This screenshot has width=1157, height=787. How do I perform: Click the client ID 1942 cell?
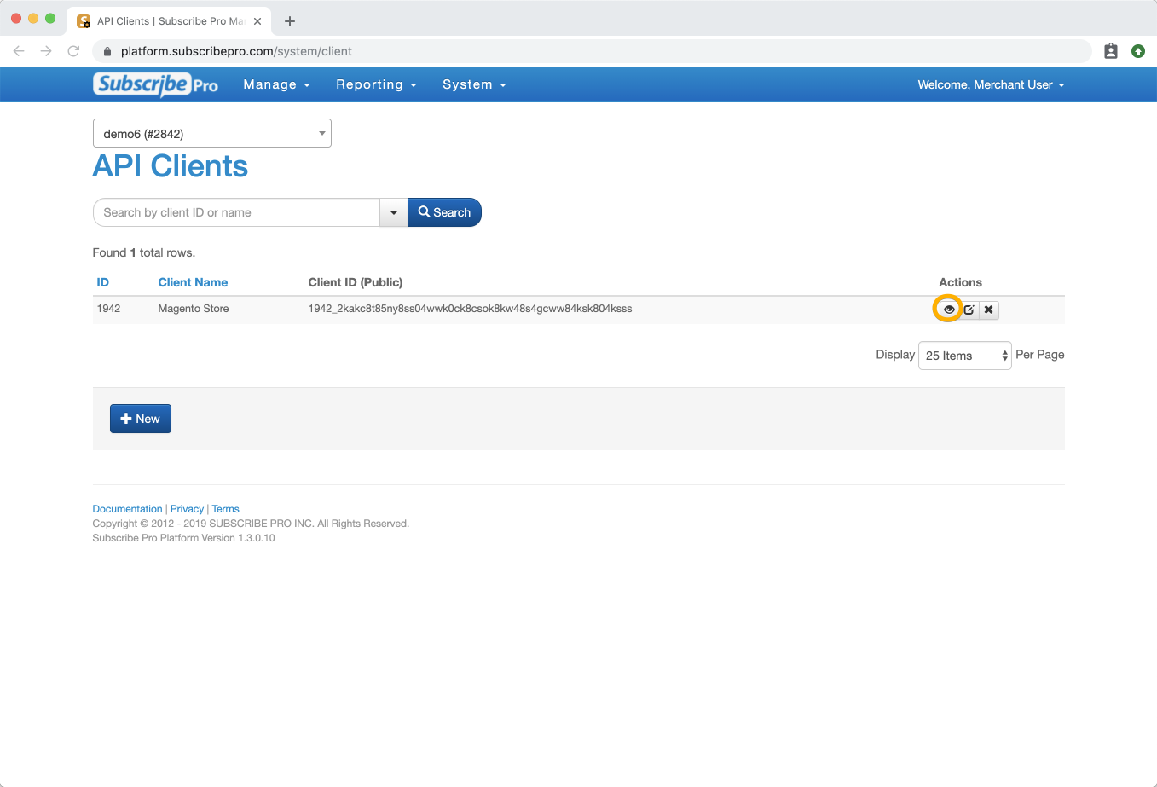tap(108, 309)
